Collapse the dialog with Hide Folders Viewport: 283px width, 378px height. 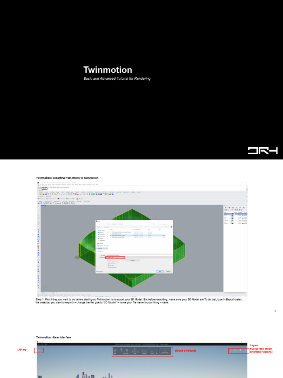click(x=100, y=272)
